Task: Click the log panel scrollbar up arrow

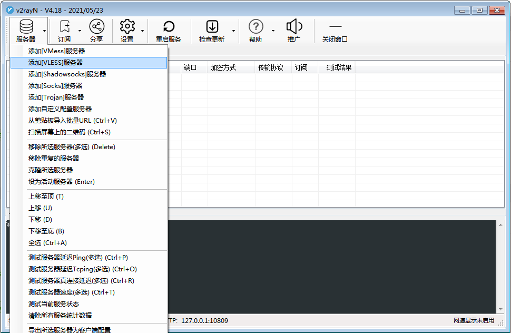Action: 500,225
